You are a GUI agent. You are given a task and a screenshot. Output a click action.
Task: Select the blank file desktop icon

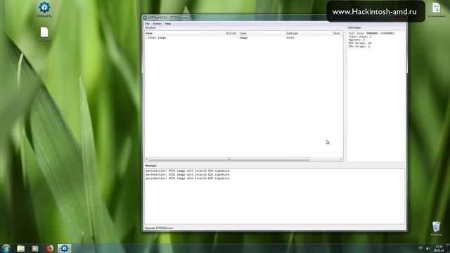pyautogui.click(x=44, y=34)
